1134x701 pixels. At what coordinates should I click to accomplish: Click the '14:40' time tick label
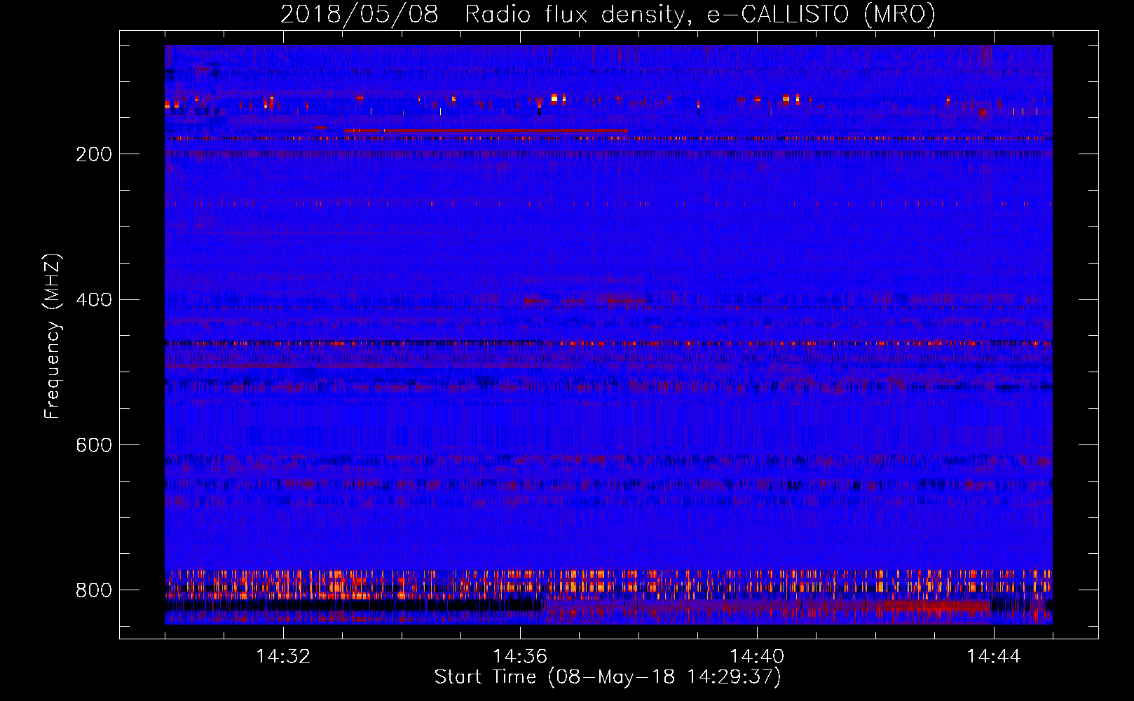click(757, 657)
